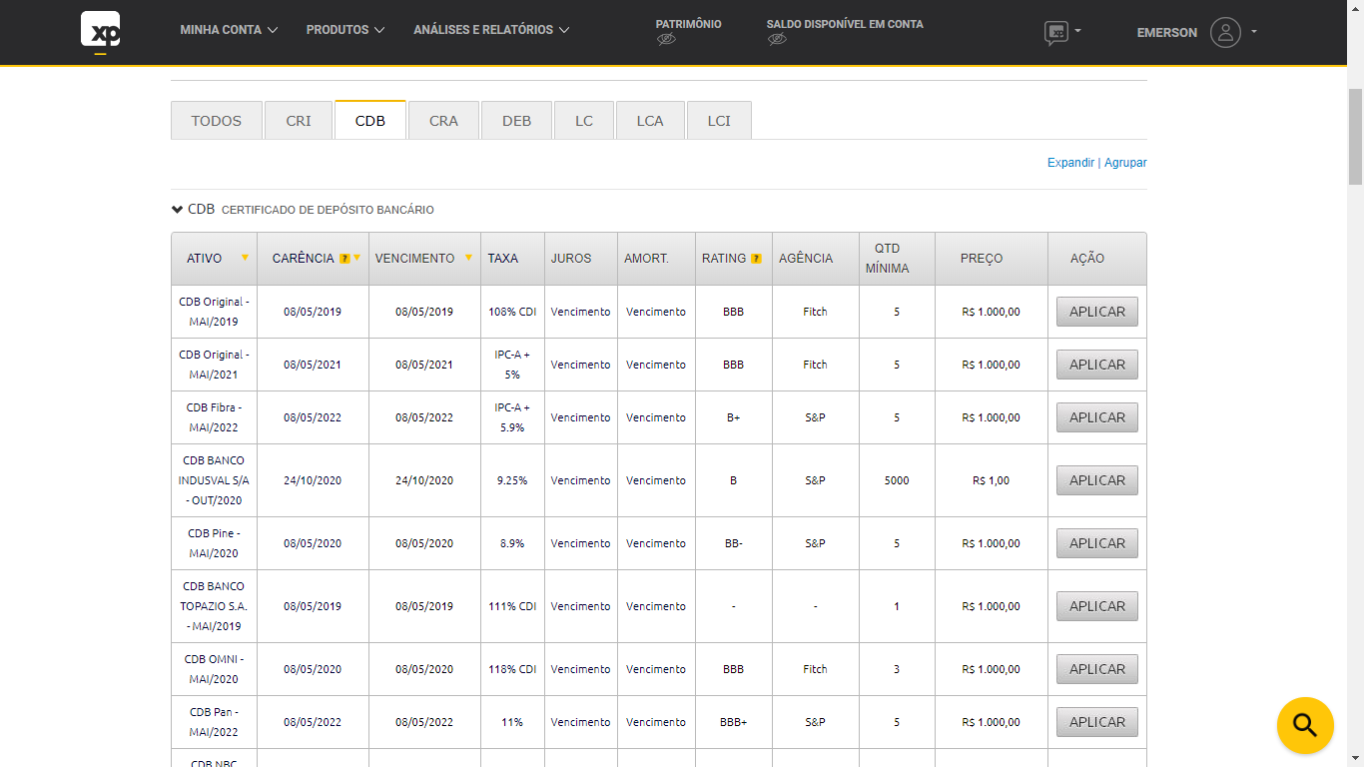This screenshot has width=1364, height=767.
Task: Reveal Saldo Disponível em Conta eye icon
Action: [778, 40]
